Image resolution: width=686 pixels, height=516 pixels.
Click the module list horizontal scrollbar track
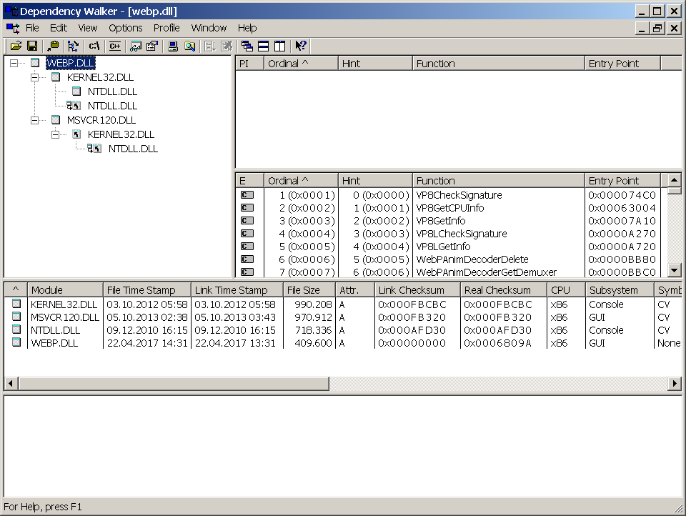[500, 384]
